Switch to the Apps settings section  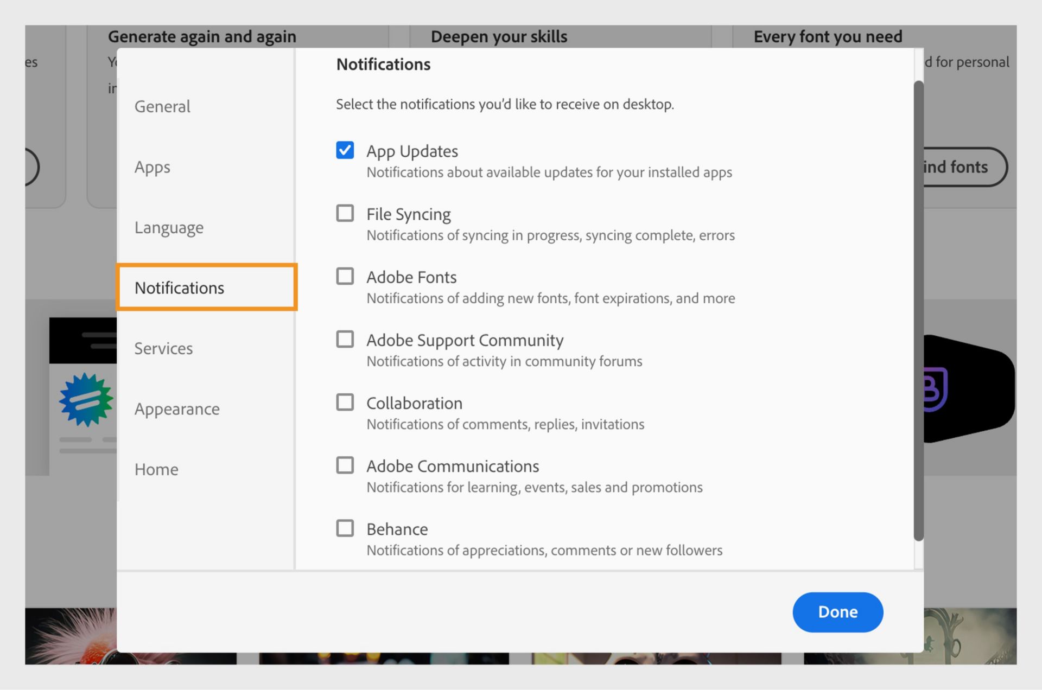pos(153,167)
